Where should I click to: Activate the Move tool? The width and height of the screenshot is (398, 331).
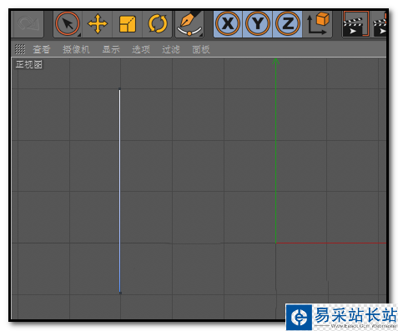(x=98, y=24)
